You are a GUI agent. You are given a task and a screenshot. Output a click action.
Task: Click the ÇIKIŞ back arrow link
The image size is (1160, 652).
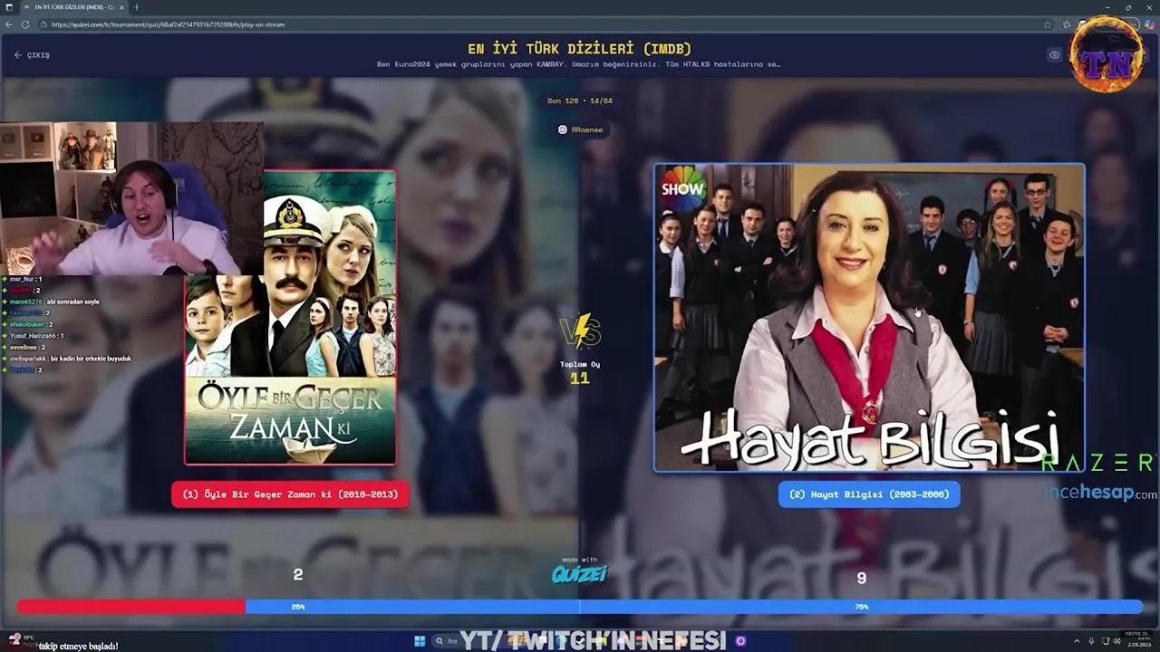point(32,55)
